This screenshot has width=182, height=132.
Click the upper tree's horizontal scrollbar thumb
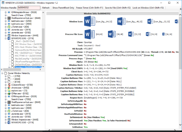pos(12,69)
